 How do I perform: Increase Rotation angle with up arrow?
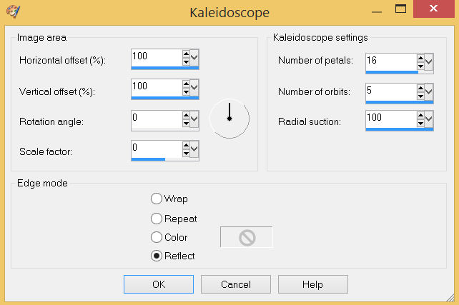pos(186,115)
